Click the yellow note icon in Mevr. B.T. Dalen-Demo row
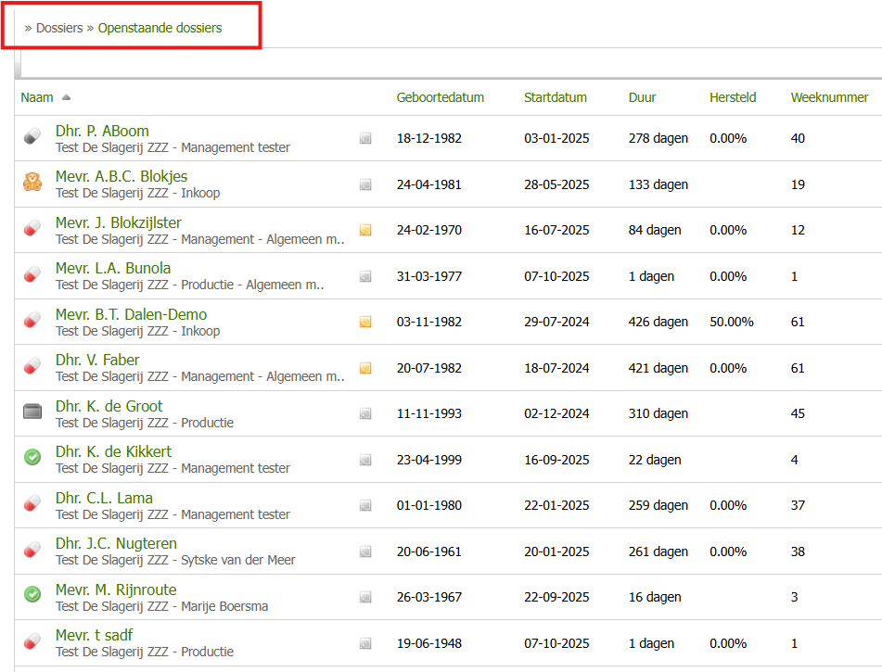 365,322
